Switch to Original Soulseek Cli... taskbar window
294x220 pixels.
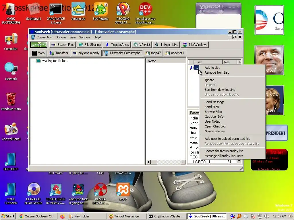pyautogui.click(x=38, y=216)
